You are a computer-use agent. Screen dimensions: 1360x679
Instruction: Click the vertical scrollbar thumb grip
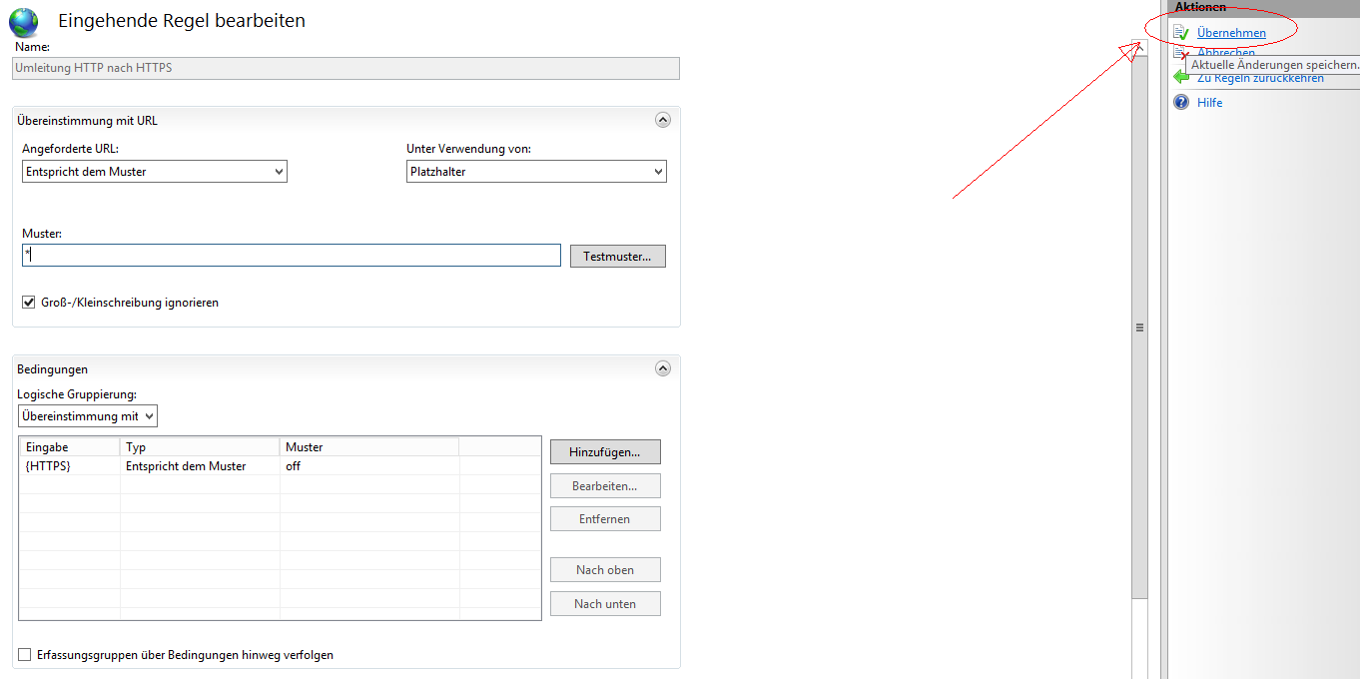pos(1139,328)
